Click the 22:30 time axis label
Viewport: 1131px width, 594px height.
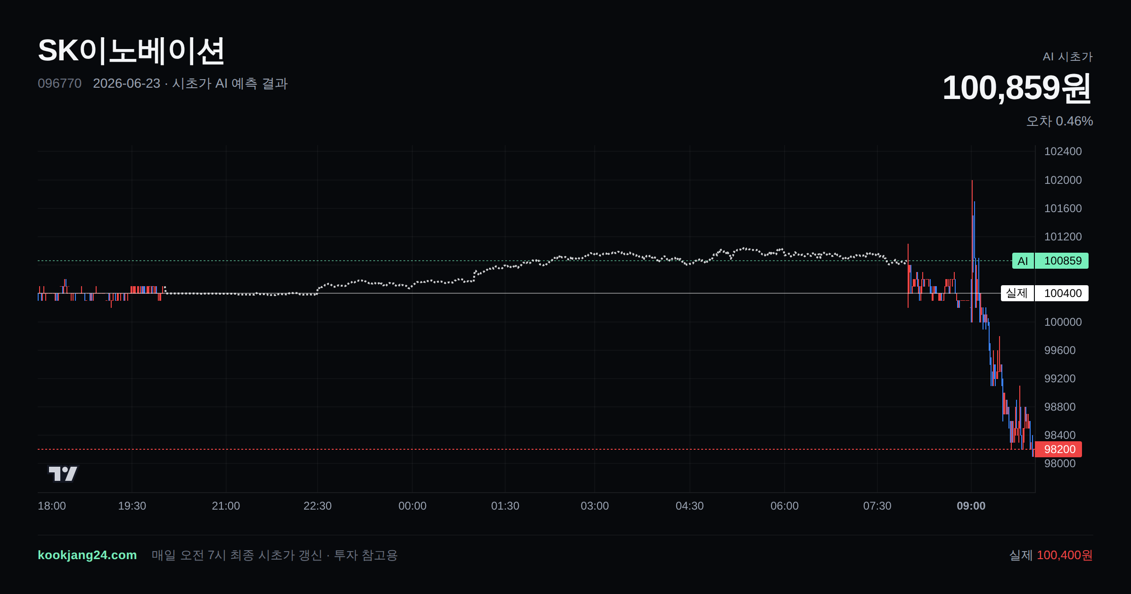[x=318, y=506]
